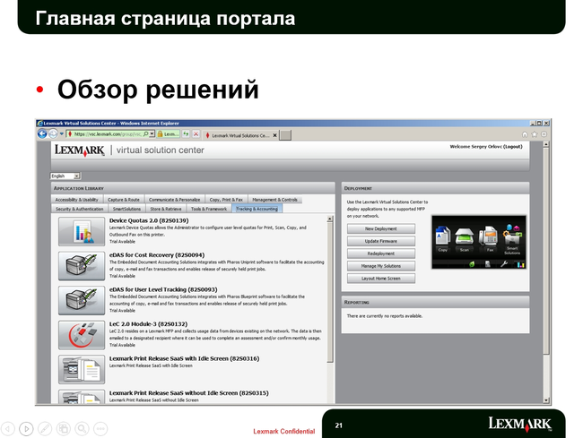This screenshot has height=438, width=583.
Task: Open Favorites with the star icon
Action: click(535, 134)
